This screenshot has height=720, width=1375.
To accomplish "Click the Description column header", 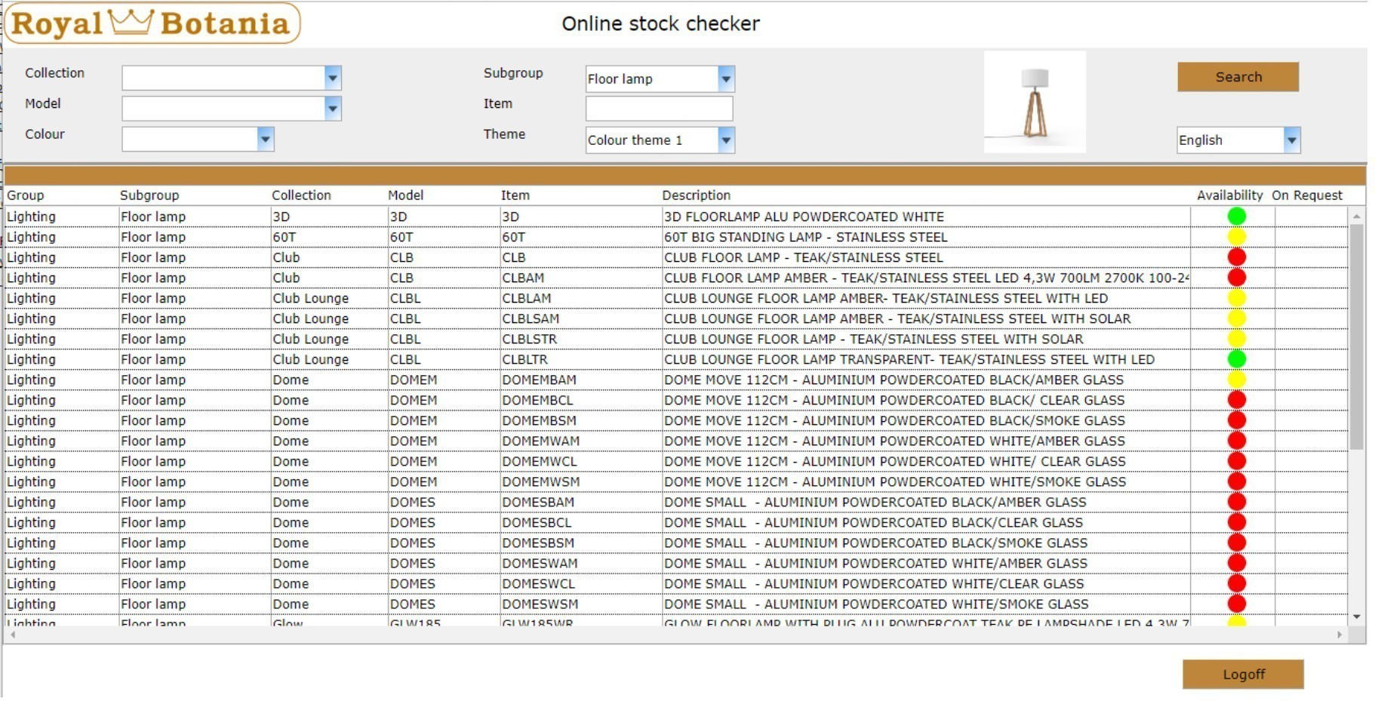I will [696, 195].
